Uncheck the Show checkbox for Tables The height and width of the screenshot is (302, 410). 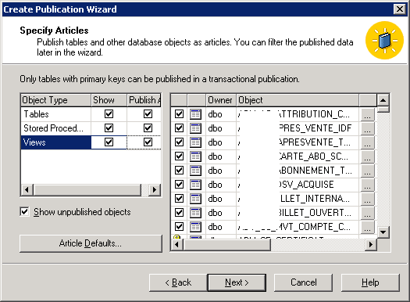pos(109,114)
